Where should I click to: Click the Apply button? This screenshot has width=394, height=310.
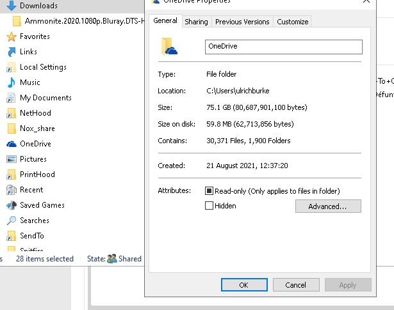[x=348, y=285]
